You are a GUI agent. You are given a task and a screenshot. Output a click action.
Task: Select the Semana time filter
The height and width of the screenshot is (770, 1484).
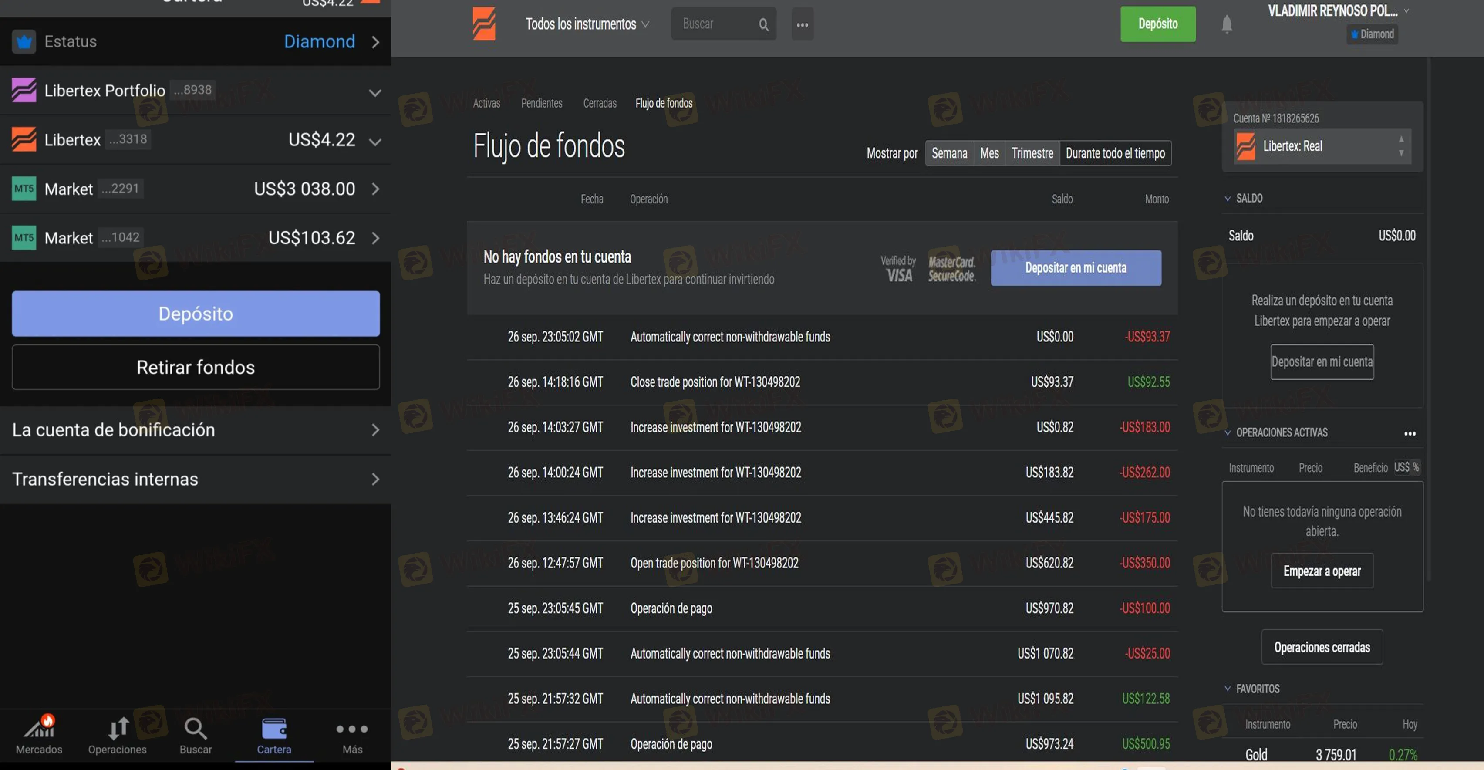pos(949,153)
